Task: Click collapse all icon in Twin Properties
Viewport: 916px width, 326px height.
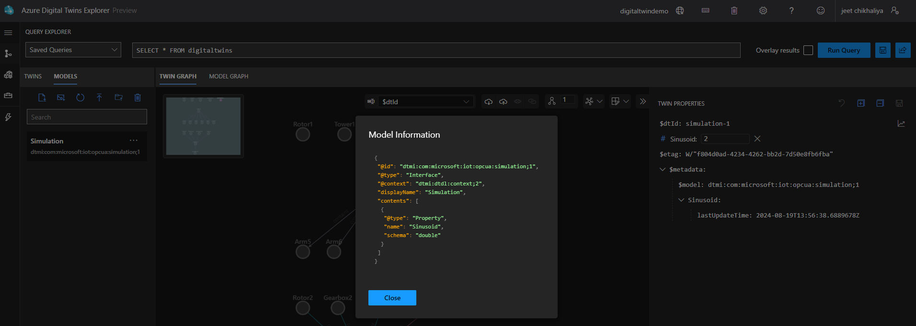Action: pos(880,103)
